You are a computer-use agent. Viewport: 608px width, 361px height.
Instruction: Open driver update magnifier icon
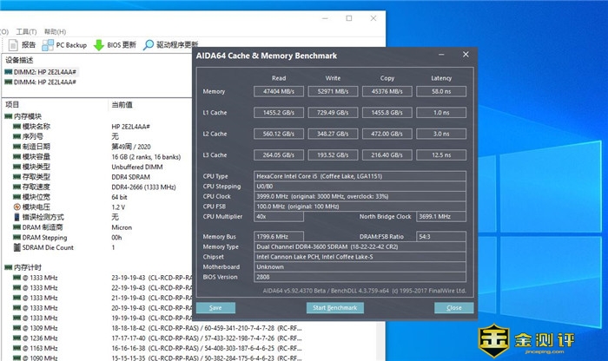(x=149, y=45)
